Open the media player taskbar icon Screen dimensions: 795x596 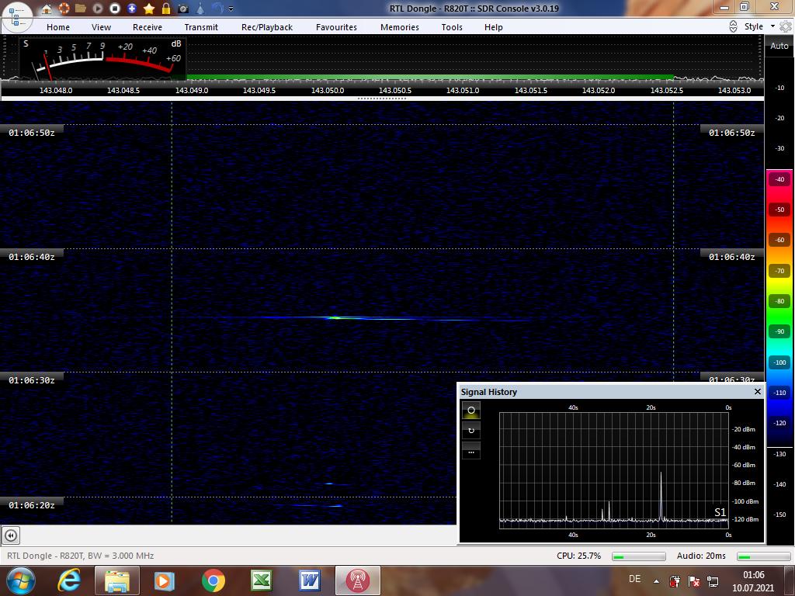(x=164, y=580)
